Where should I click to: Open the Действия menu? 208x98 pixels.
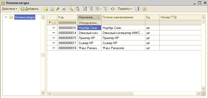coord(10,9)
